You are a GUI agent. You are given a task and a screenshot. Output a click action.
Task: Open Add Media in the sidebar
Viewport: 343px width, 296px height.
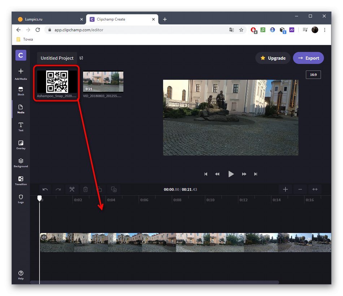coord(21,74)
